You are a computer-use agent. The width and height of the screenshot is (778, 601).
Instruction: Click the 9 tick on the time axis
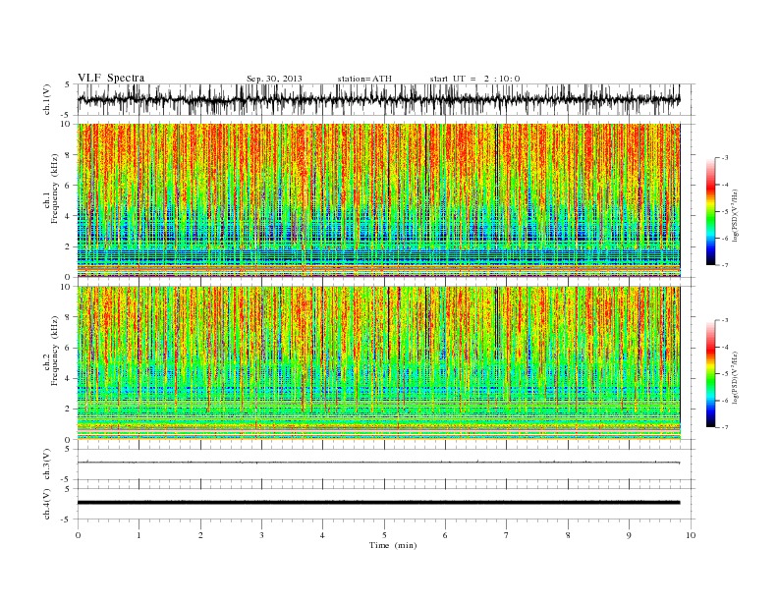tap(629, 535)
